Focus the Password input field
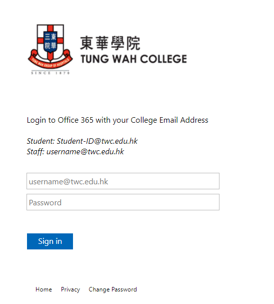This screenshot has width=274, height=304. pos(123,202)
